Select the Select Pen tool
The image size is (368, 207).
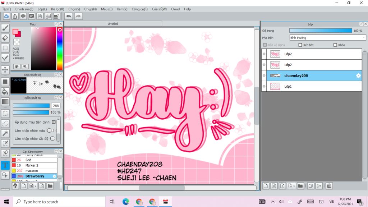(x=5, y=143)
